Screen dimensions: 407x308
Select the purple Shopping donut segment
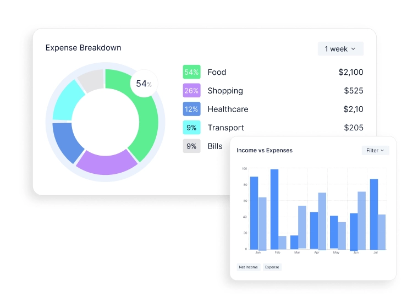click(106, 163)
